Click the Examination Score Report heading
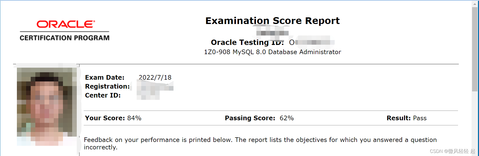The image size is (479, 156). (272, 21)
